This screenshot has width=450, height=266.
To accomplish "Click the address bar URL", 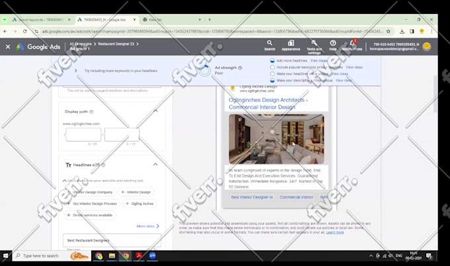I will click(212, 31).
